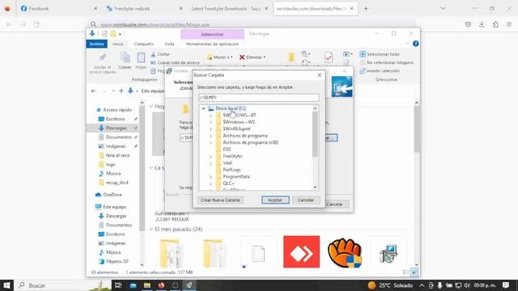Screen dimensions: 518x291
Task: Select the red AnyDesk installer thumbnail
Action: 301,251
